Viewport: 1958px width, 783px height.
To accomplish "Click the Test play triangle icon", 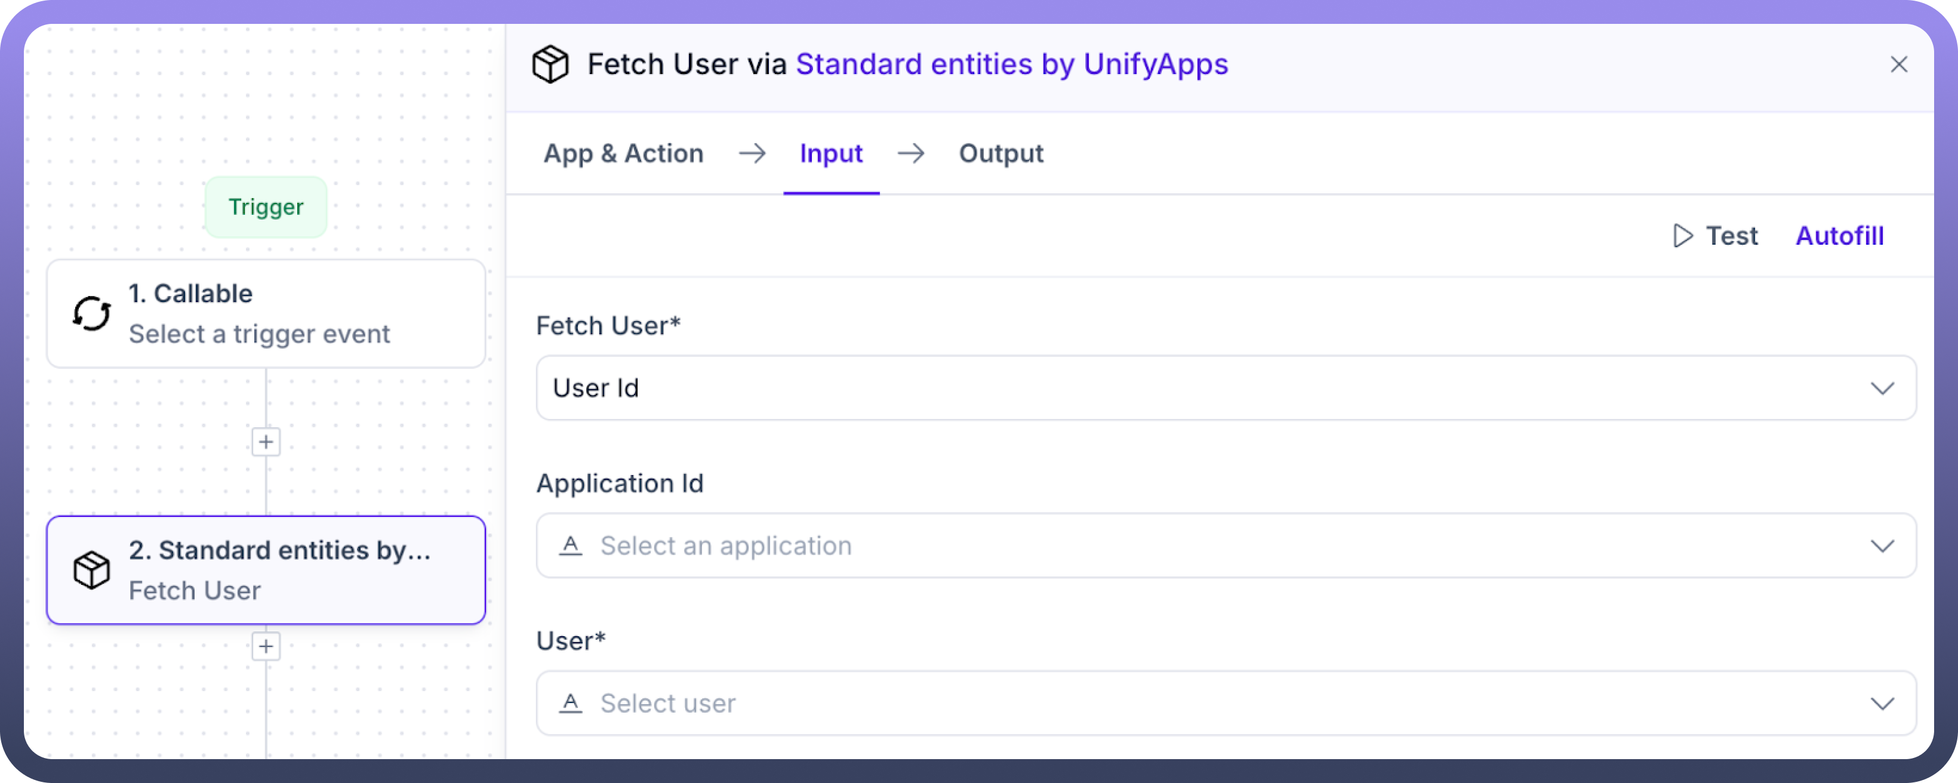I will pos(1683,236).
